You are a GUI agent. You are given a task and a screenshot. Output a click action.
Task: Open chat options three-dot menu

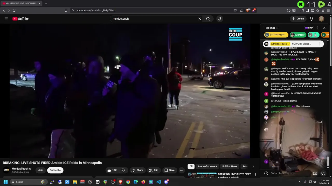tap(317, 28)
